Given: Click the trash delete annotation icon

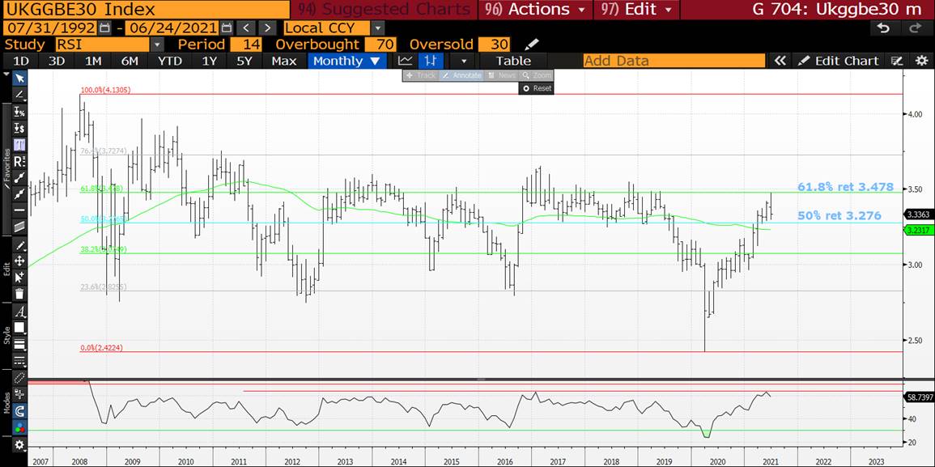Looking at the screenshot, I should (19, 294).
